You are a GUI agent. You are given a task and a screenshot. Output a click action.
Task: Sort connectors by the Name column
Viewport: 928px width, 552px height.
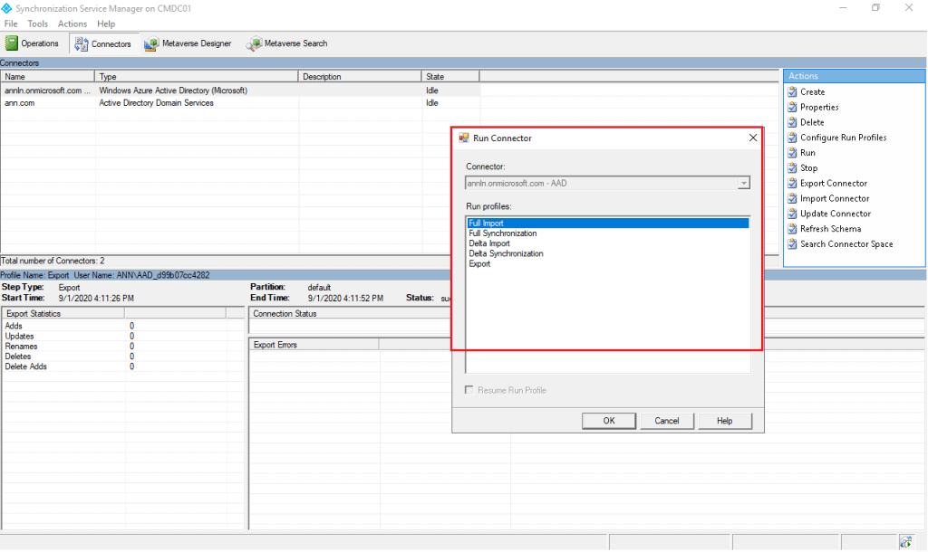point(47,77)
